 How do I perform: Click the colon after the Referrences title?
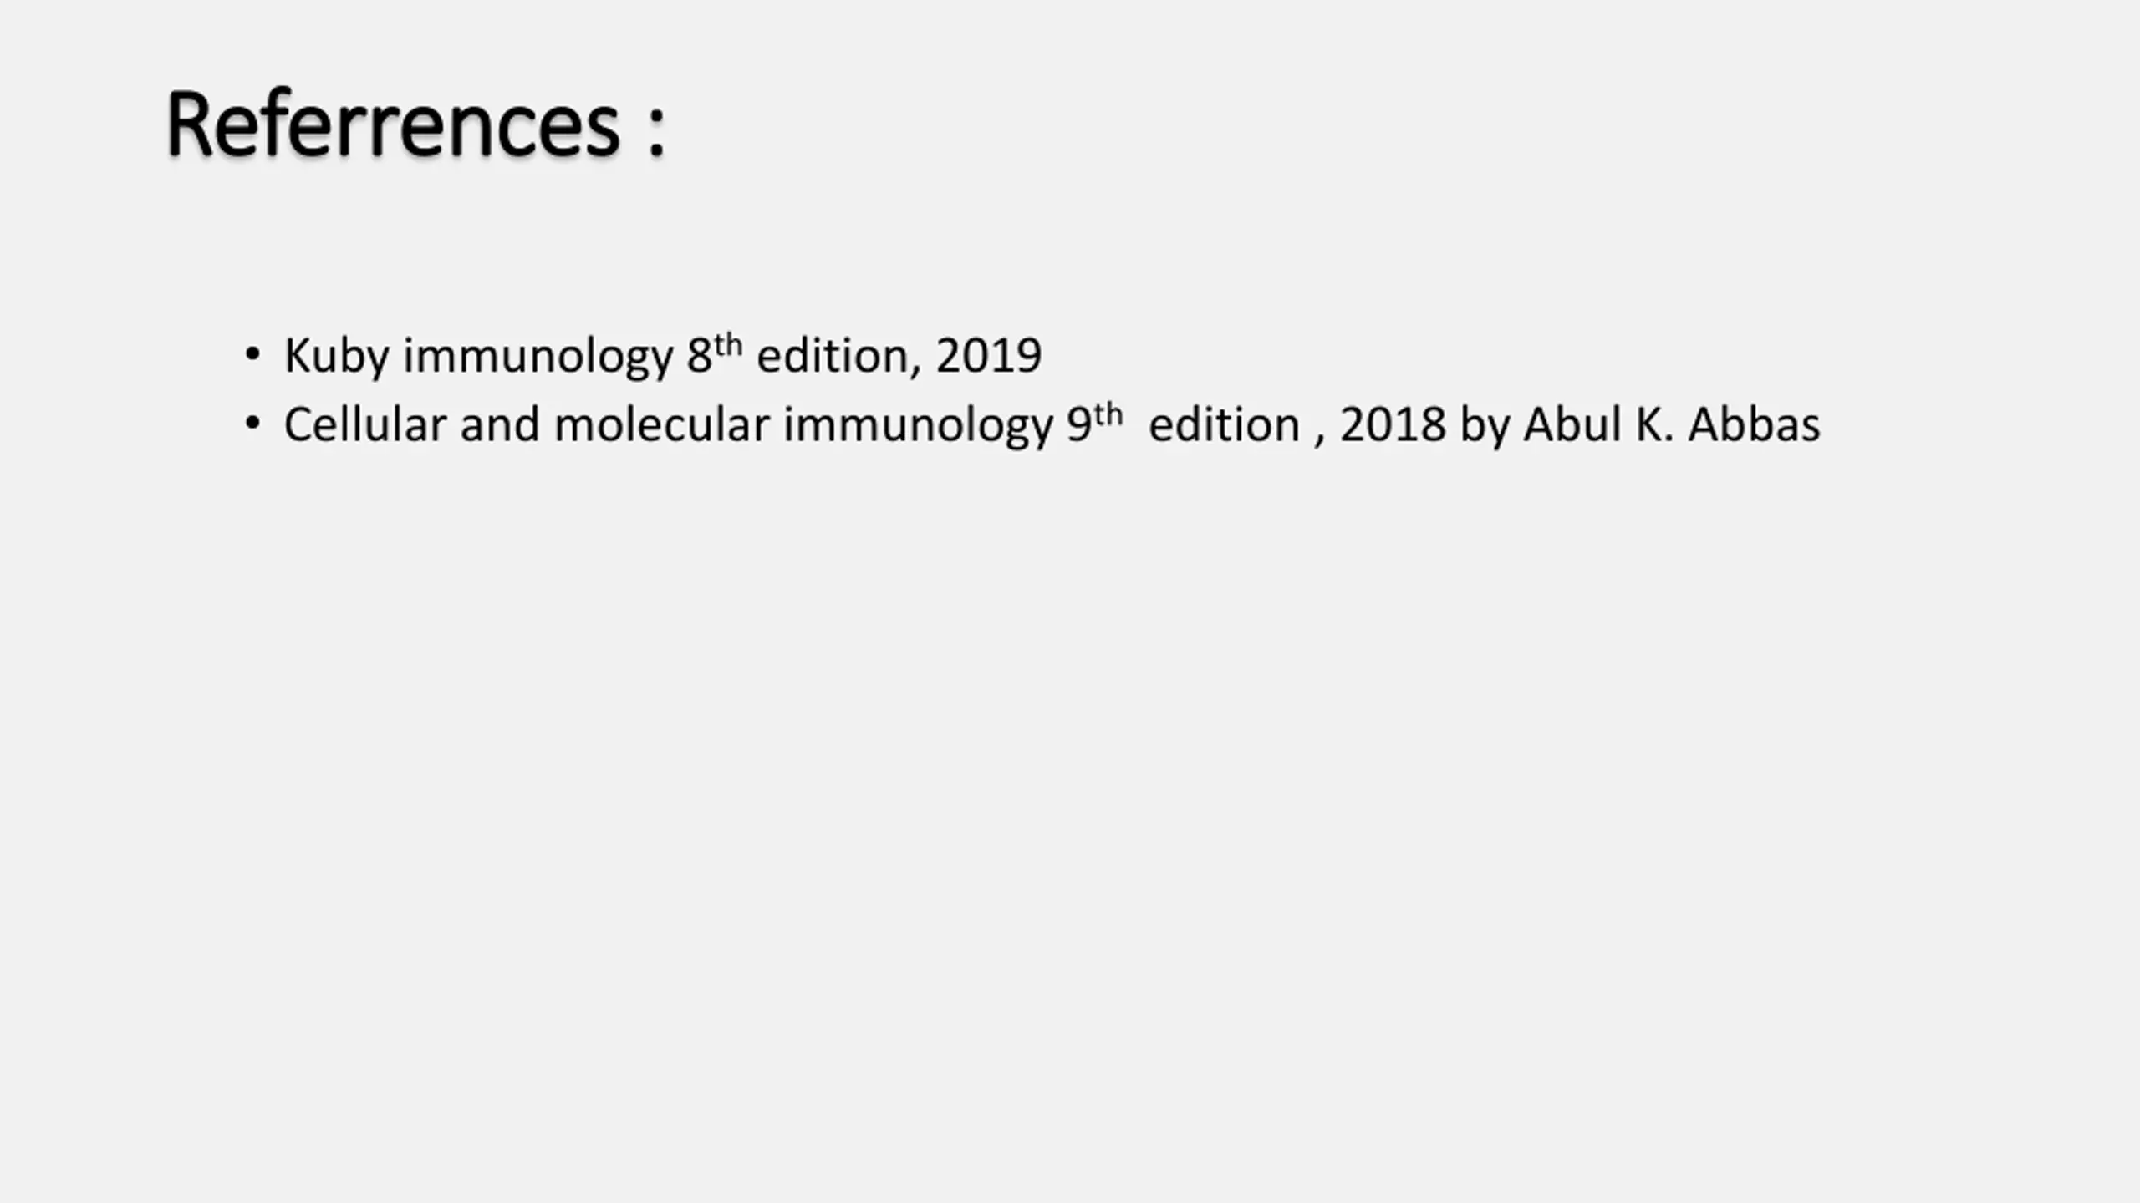pyautogui.click(x=656, y=132)
